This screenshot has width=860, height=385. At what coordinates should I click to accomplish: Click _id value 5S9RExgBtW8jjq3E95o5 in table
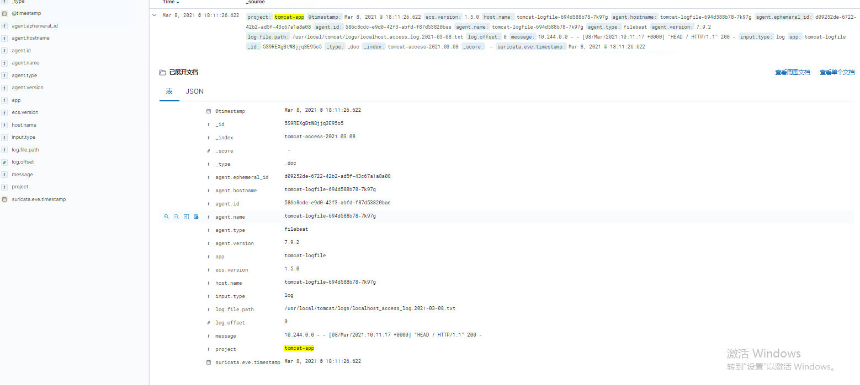314,123
